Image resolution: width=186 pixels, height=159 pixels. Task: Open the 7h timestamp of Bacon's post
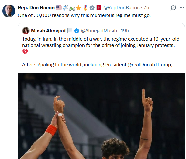[146, 8]
